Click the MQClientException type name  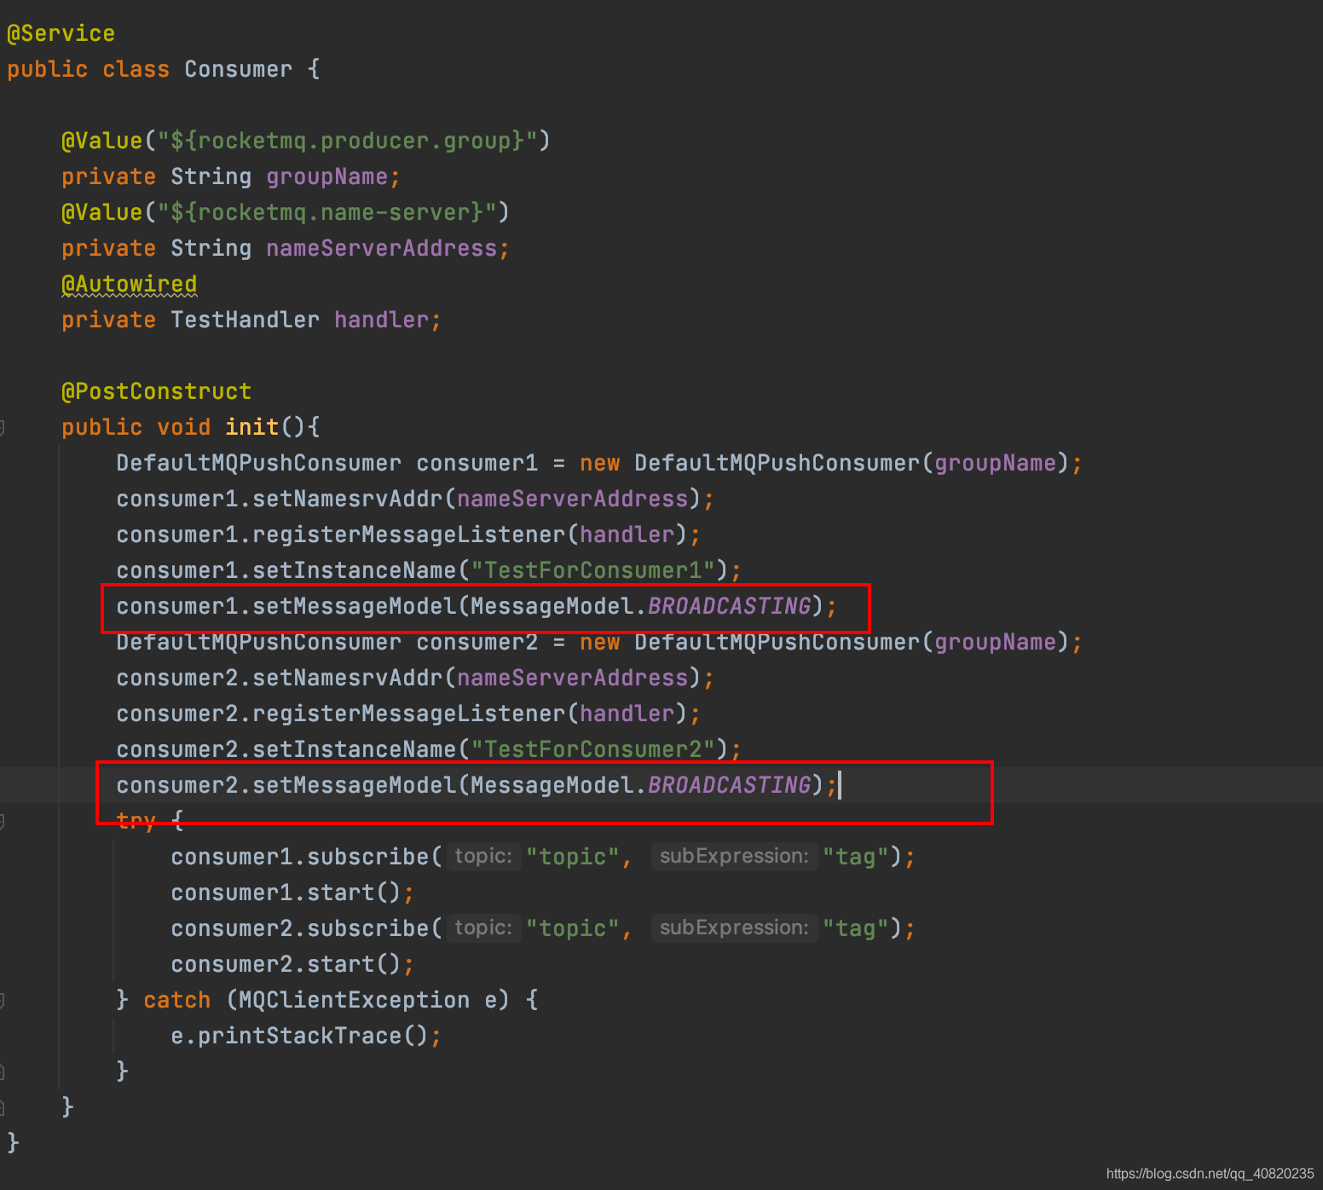point(354,1001)
